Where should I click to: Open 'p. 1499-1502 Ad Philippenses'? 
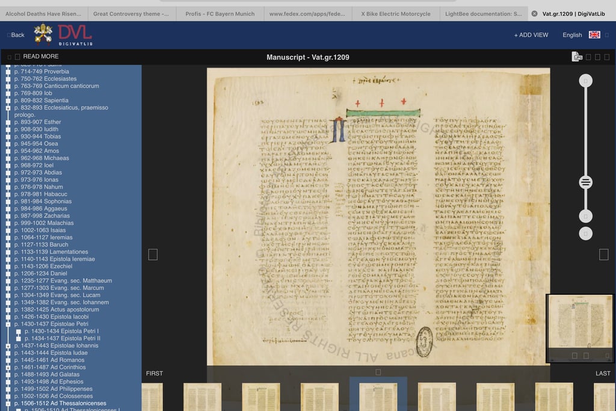(54, 389)
